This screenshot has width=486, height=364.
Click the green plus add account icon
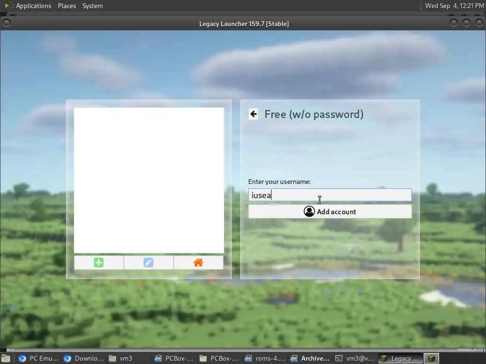[x=99, y=263]
